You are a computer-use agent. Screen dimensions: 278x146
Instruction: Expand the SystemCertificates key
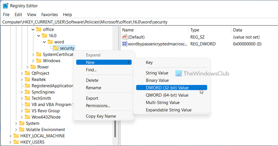tap(33, 55)
